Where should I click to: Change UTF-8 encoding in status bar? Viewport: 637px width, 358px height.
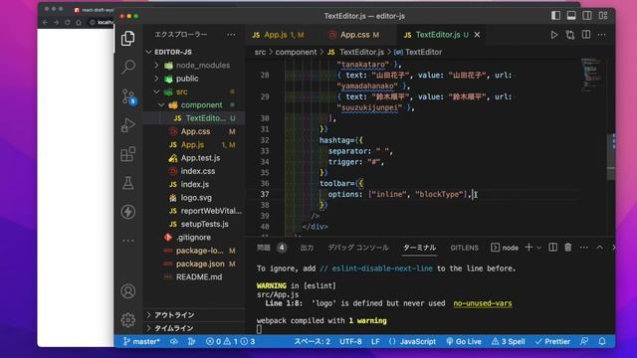pos(350,342)
